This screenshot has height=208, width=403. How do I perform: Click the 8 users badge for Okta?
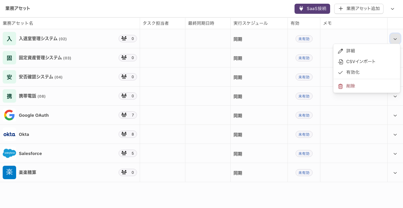click(x=128, y=134)
